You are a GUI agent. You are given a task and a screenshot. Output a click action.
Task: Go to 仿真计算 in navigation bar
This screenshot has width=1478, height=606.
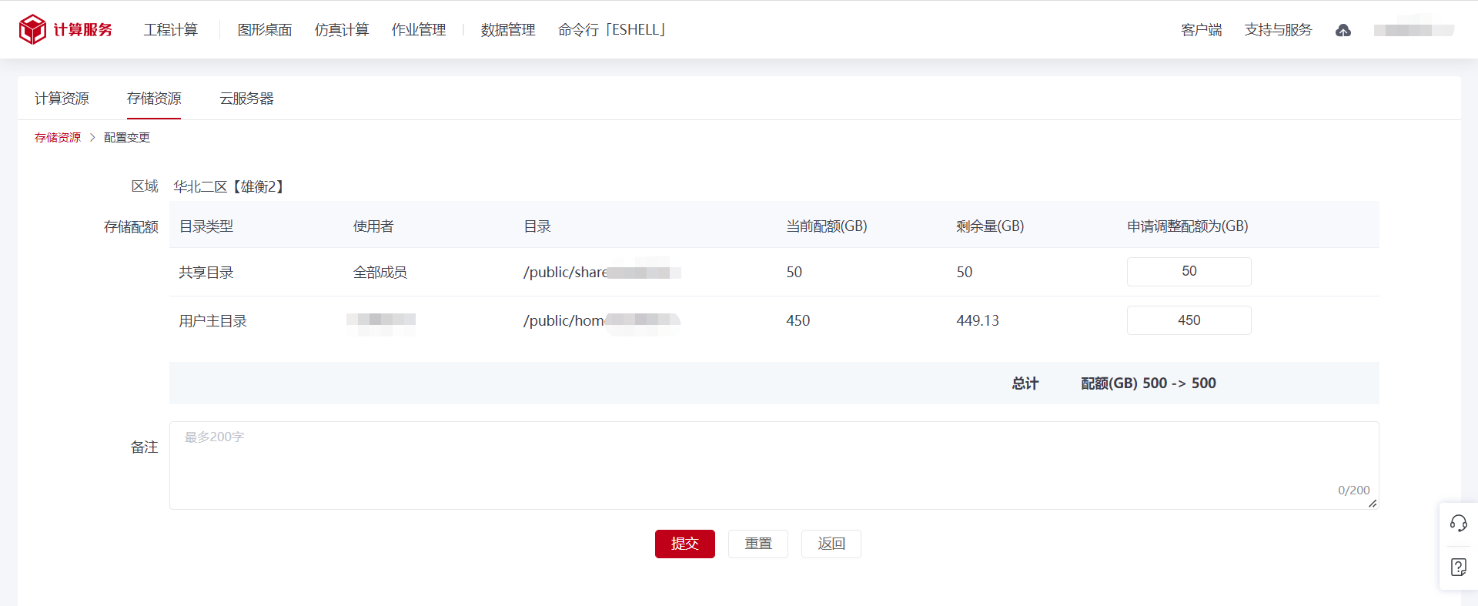coord(342,30)
